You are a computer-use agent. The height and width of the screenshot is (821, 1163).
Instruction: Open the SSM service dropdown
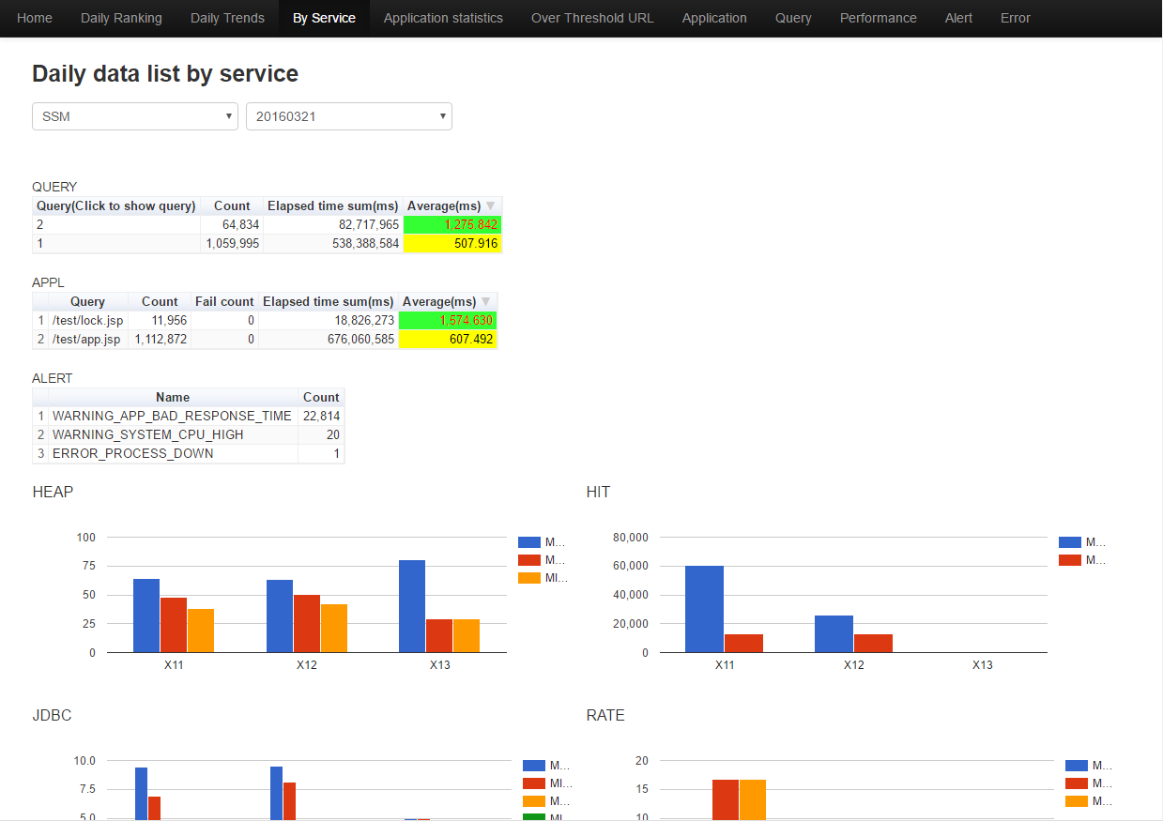pyautogui.click(x=135, y=116)
